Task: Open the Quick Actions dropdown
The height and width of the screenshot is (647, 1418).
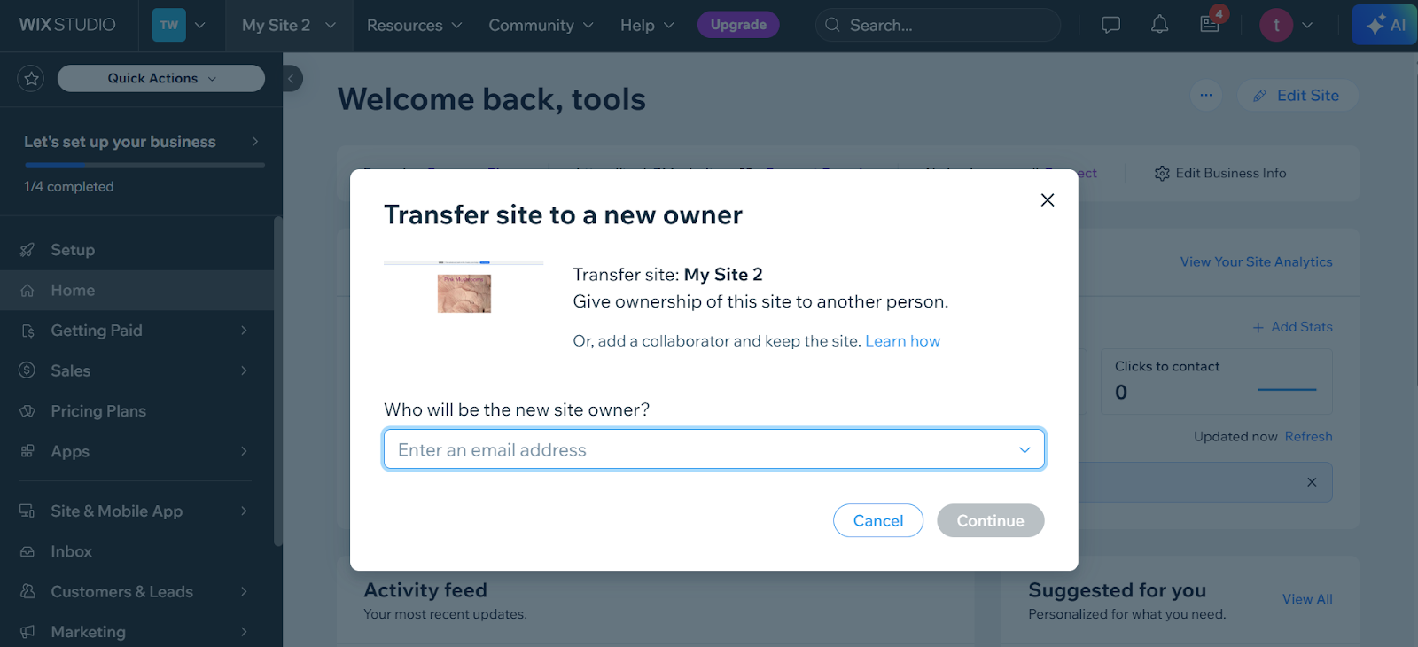Action: tap(161, 79)
